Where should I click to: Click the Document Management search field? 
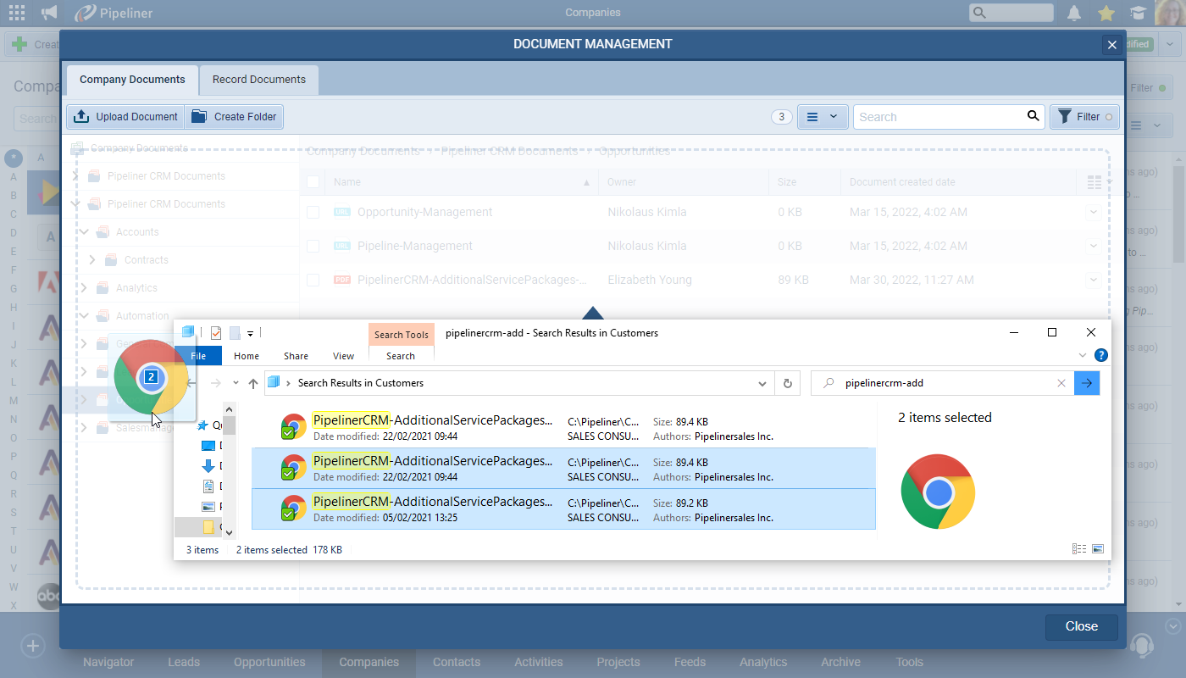click(x=939, y=117)
